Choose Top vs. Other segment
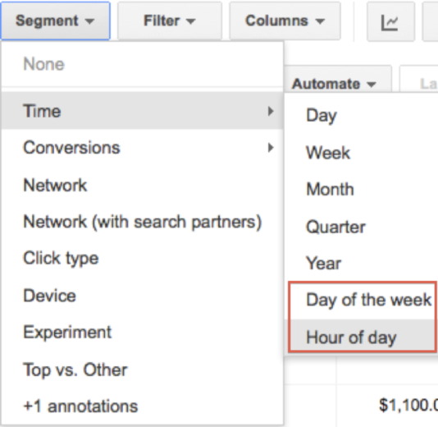Viewport: 438px width, 427px height. 143,370
